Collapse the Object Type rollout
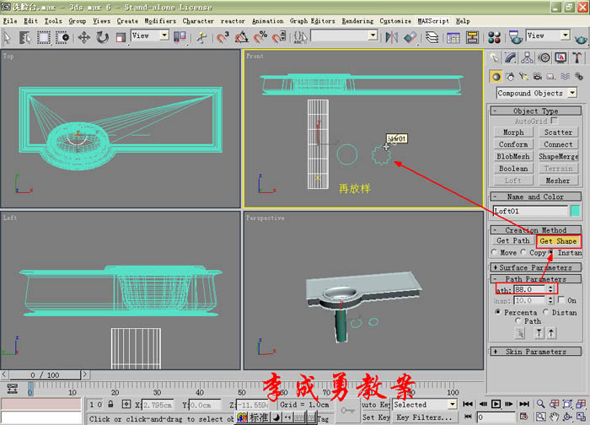 coord(536,110)
